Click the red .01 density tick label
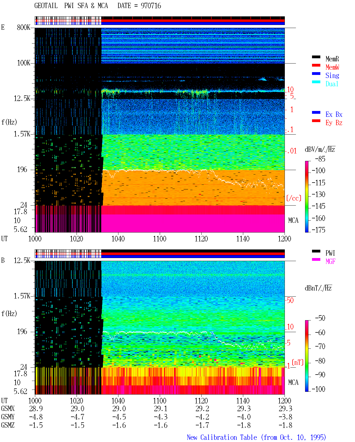 tap(291, 151)
